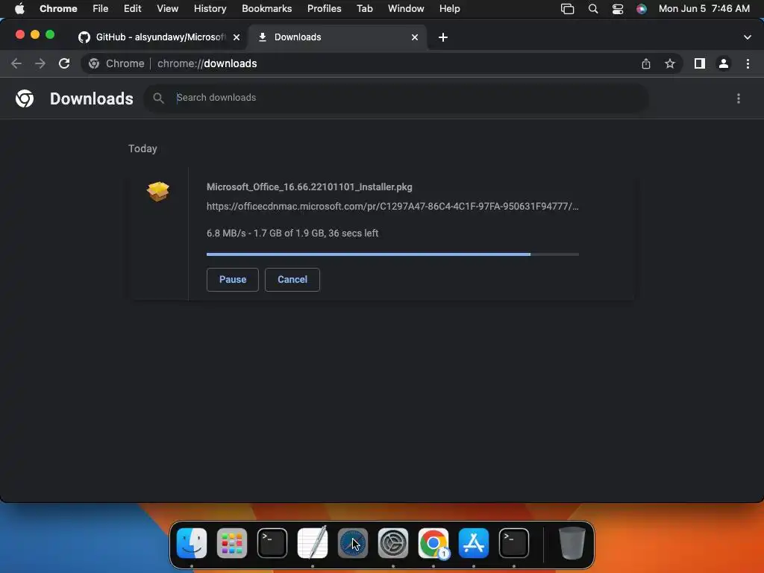Select the Downloads tab

click(x=337, y=37)
